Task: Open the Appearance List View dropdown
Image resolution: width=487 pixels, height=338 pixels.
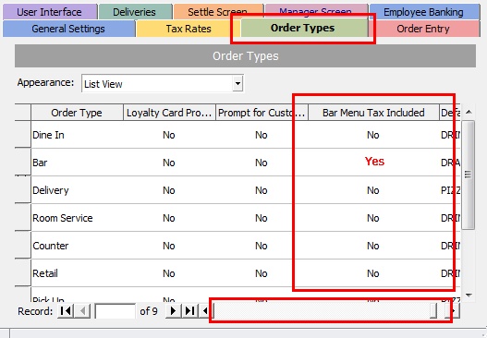Action: 237,83
